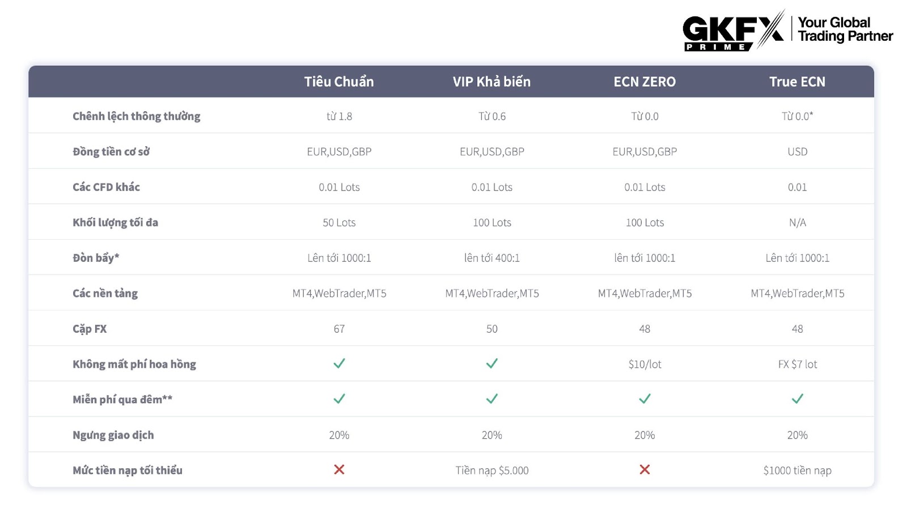This screenshot has height=509, width=907.
Task: Click Tiêu Chuẩn overnight-free green checkmark
Action: (x=339, y=399)
